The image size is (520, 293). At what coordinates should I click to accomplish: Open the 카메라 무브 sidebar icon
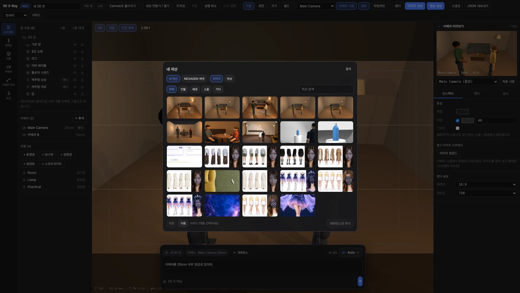(8, 82)
